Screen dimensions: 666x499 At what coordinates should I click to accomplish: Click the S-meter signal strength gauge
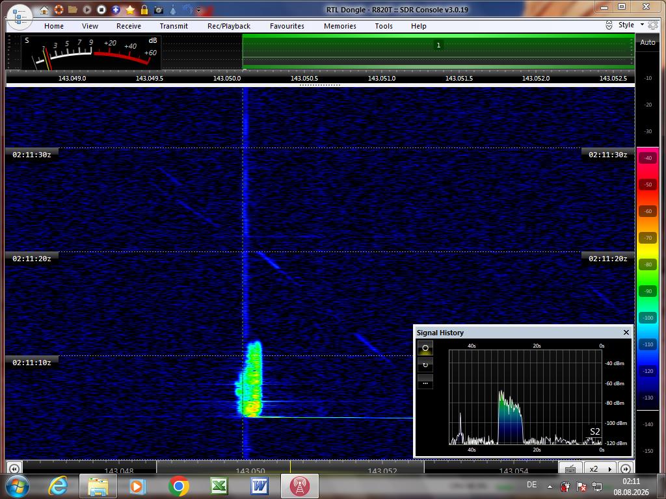[91, 52]
